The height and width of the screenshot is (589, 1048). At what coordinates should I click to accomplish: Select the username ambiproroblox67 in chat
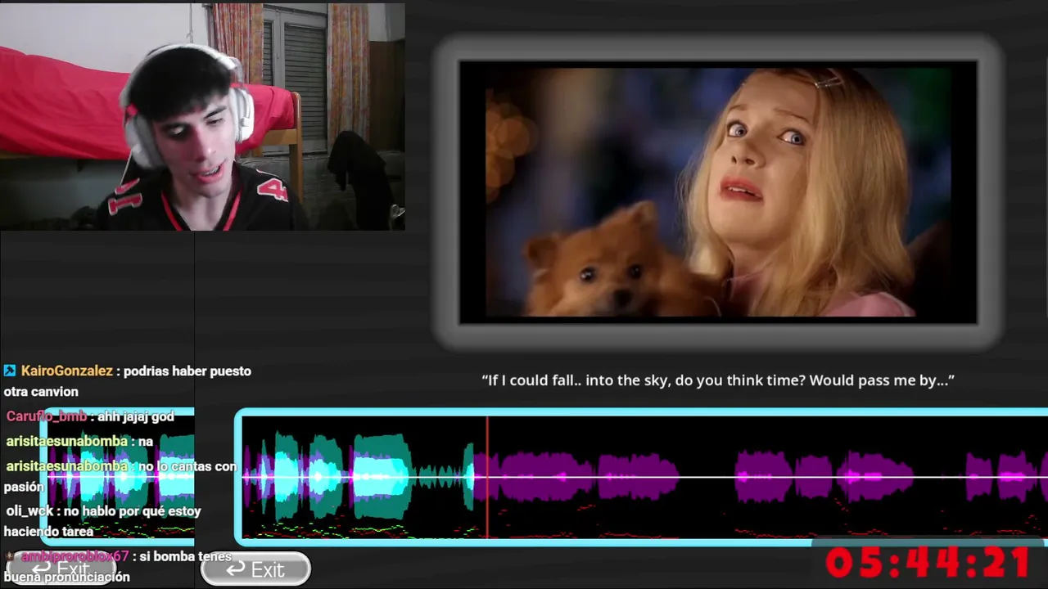tap(75, 556)
